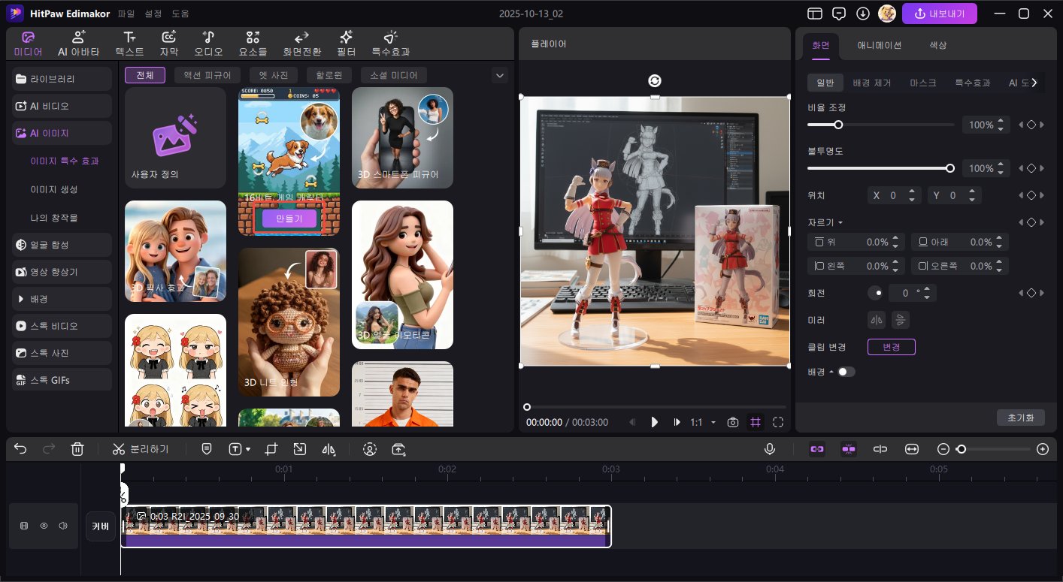The width and height of the screenshot is (1063, 582).
Task: Take a snapshot with the camera icon
Action: coord(733,422)
